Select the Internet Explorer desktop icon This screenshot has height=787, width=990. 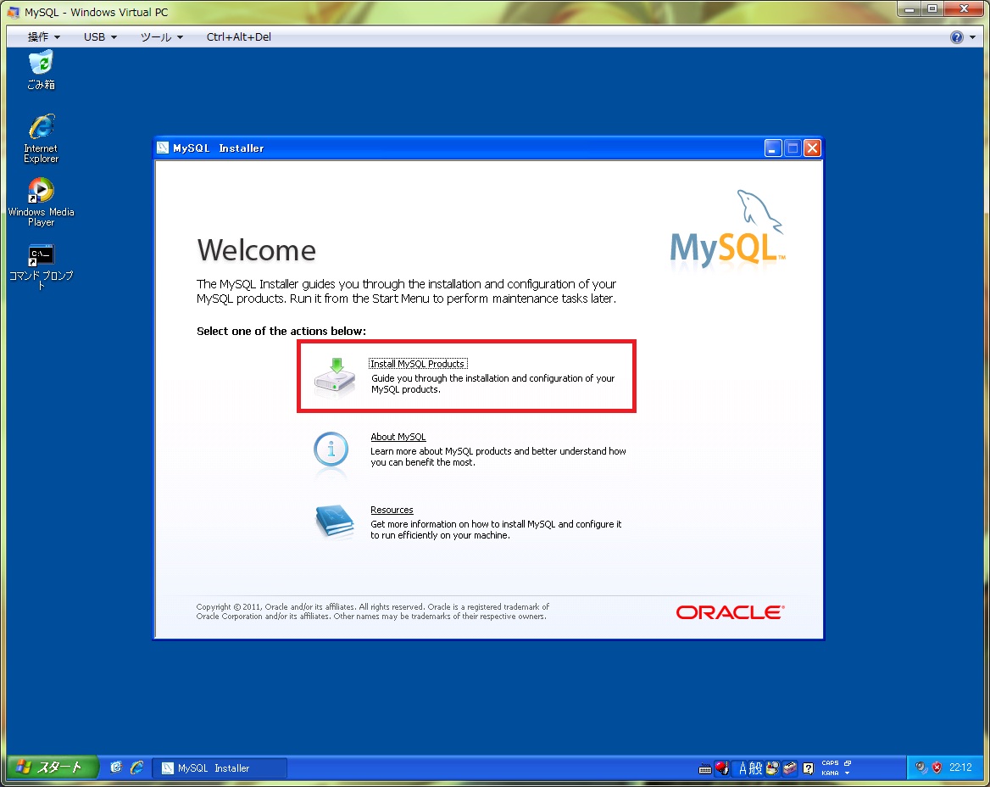[x=41, y=139]
